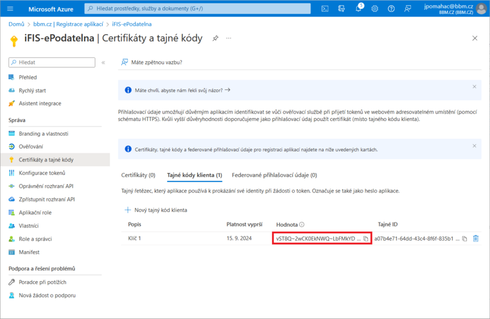This screenshot has height=319, width=490.
Task: Copy the Tajné ID to clipboard
Action: pos(464,238)
